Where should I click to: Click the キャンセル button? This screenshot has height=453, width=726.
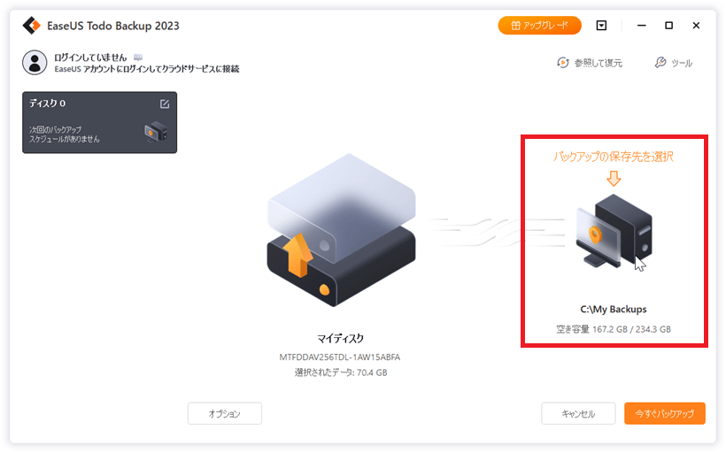tap(578, 413)
